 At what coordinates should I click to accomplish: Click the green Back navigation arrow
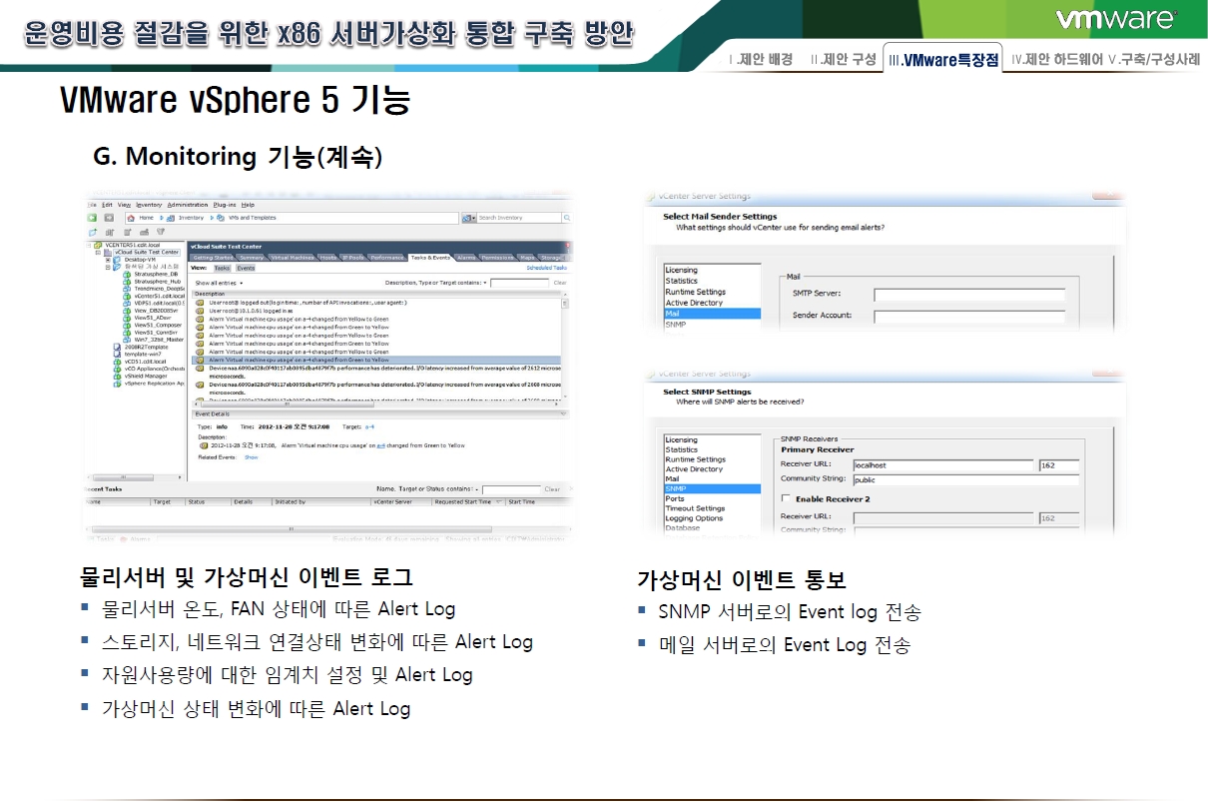coord(92,217)
